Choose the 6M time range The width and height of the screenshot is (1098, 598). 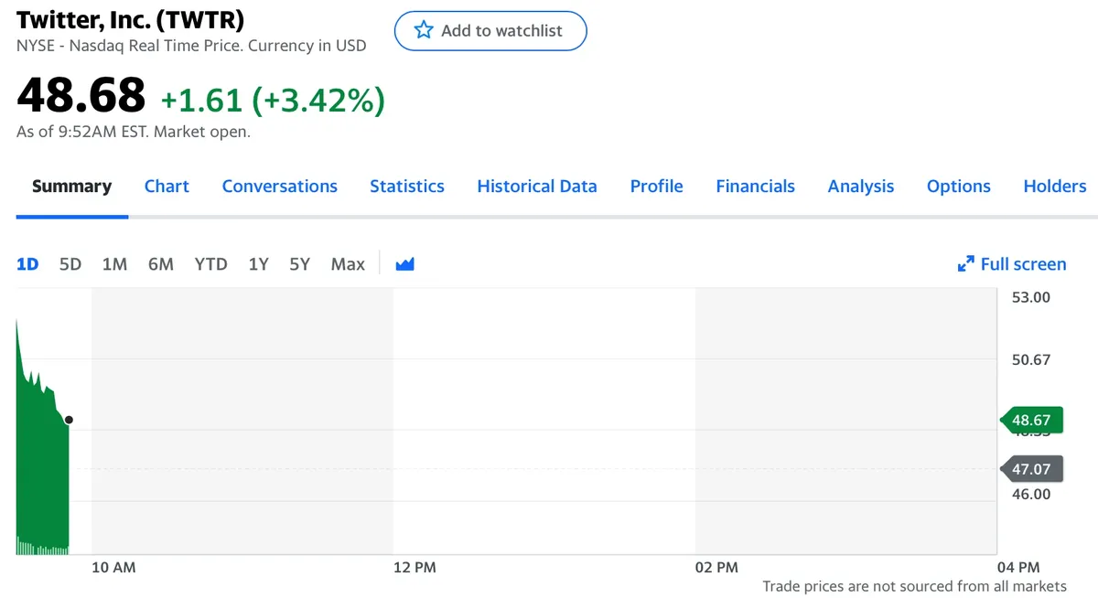pos(160,264)
